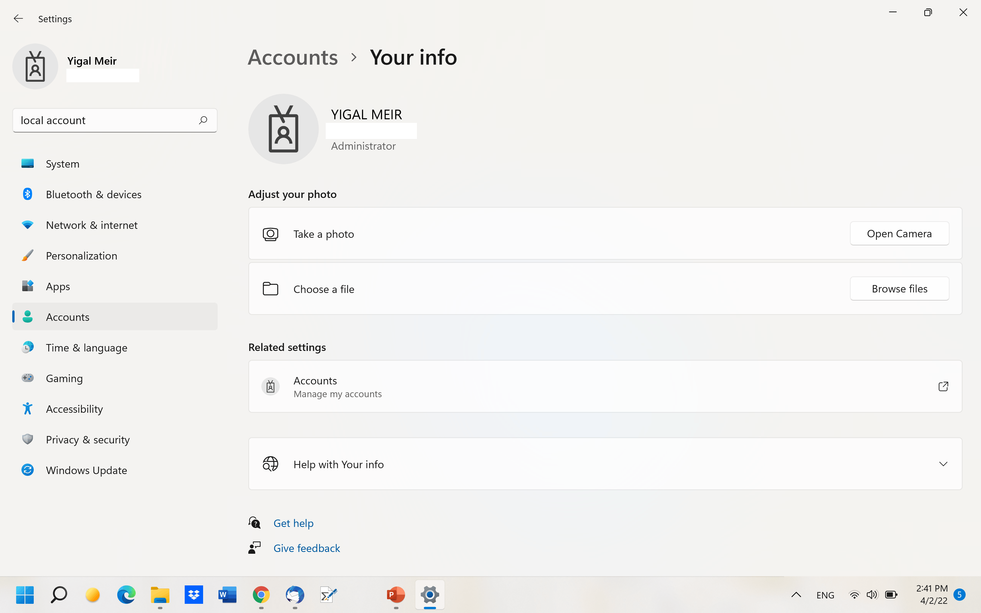Image resolution: width=981 pixels, height=613 pixels.
Task: Go back with the Settings back arrow
Action: click(x=18, y=19)
